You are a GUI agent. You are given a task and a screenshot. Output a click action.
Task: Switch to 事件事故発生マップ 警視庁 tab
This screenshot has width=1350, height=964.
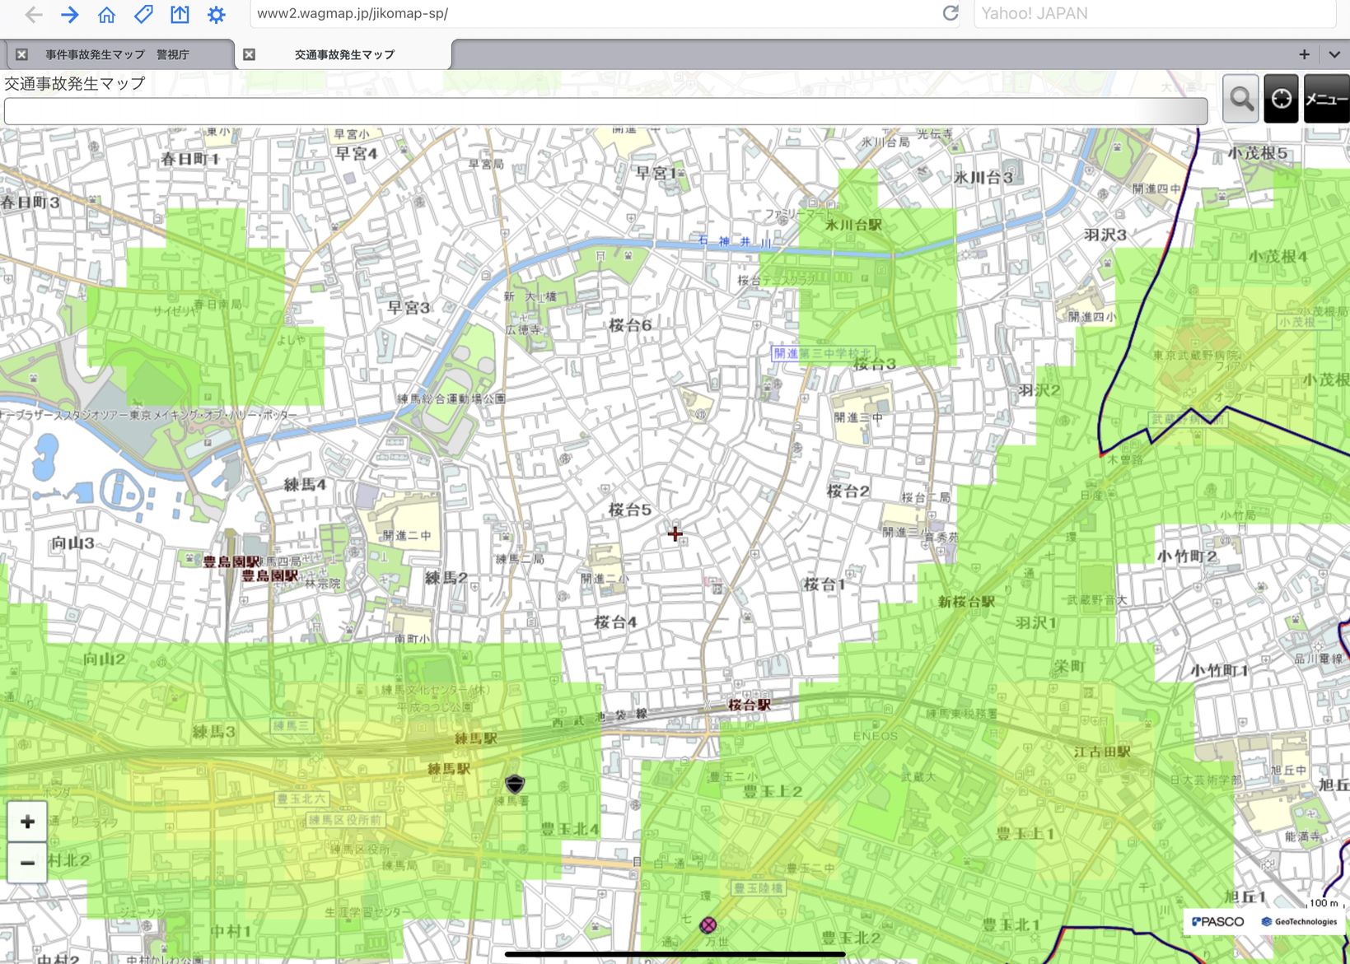[117, 54]
